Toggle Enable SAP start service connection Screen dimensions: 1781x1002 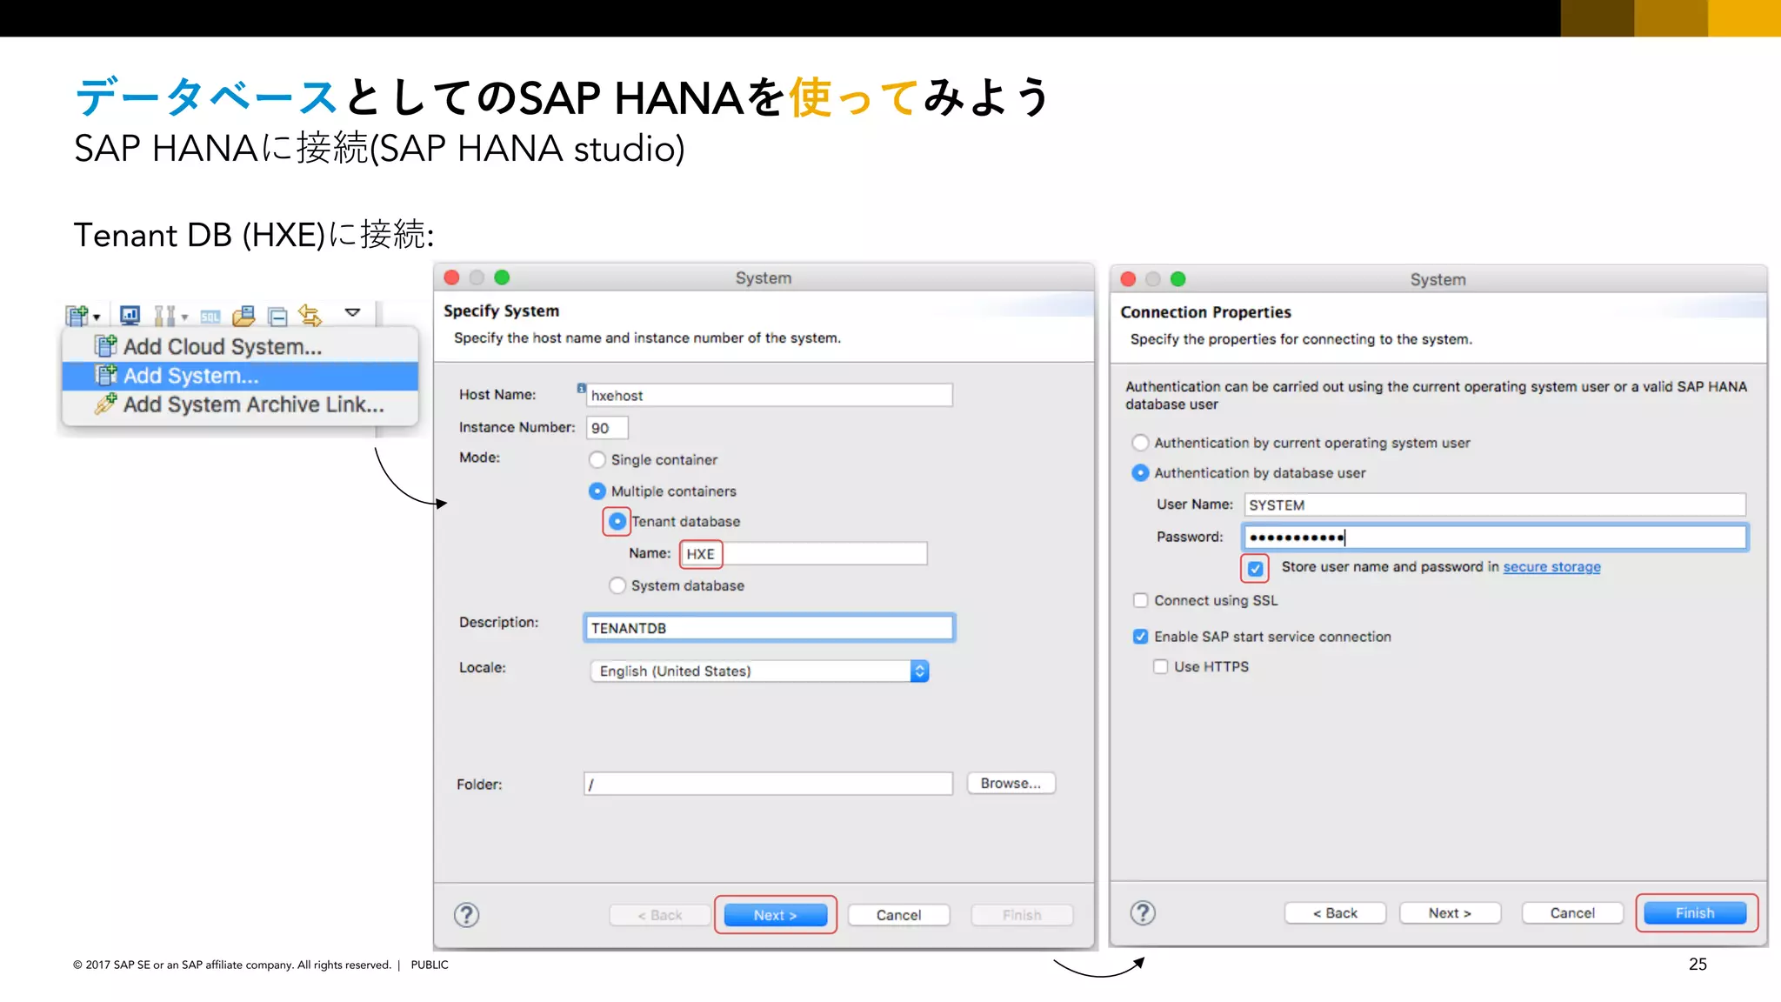pyautogui.click(x=1140, y=637)
